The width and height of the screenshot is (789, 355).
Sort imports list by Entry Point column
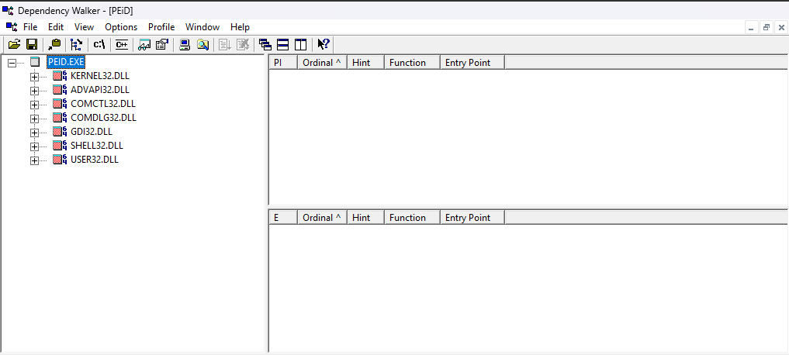[472, 62]
